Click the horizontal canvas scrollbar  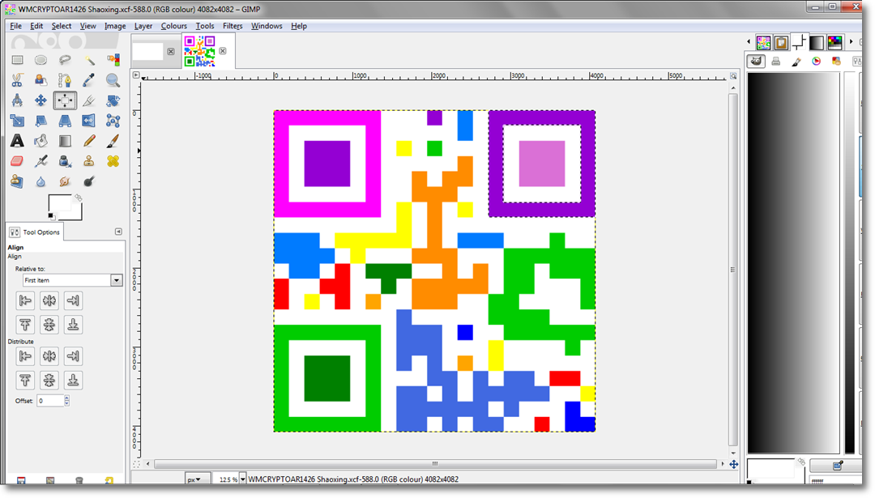(x=435, y=464)
